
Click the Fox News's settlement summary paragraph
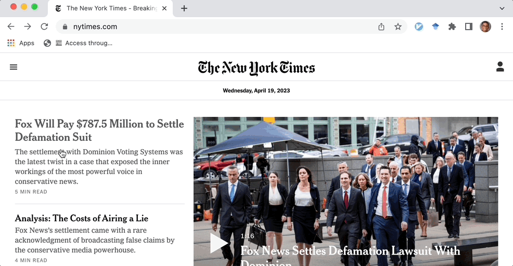click(95, 240)
